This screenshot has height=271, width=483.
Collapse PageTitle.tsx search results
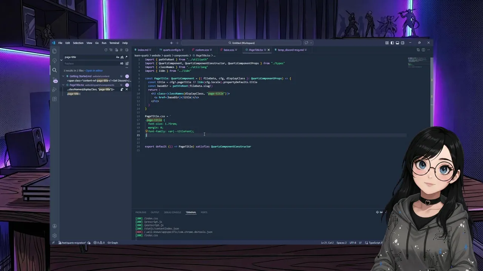coord(63,85)
